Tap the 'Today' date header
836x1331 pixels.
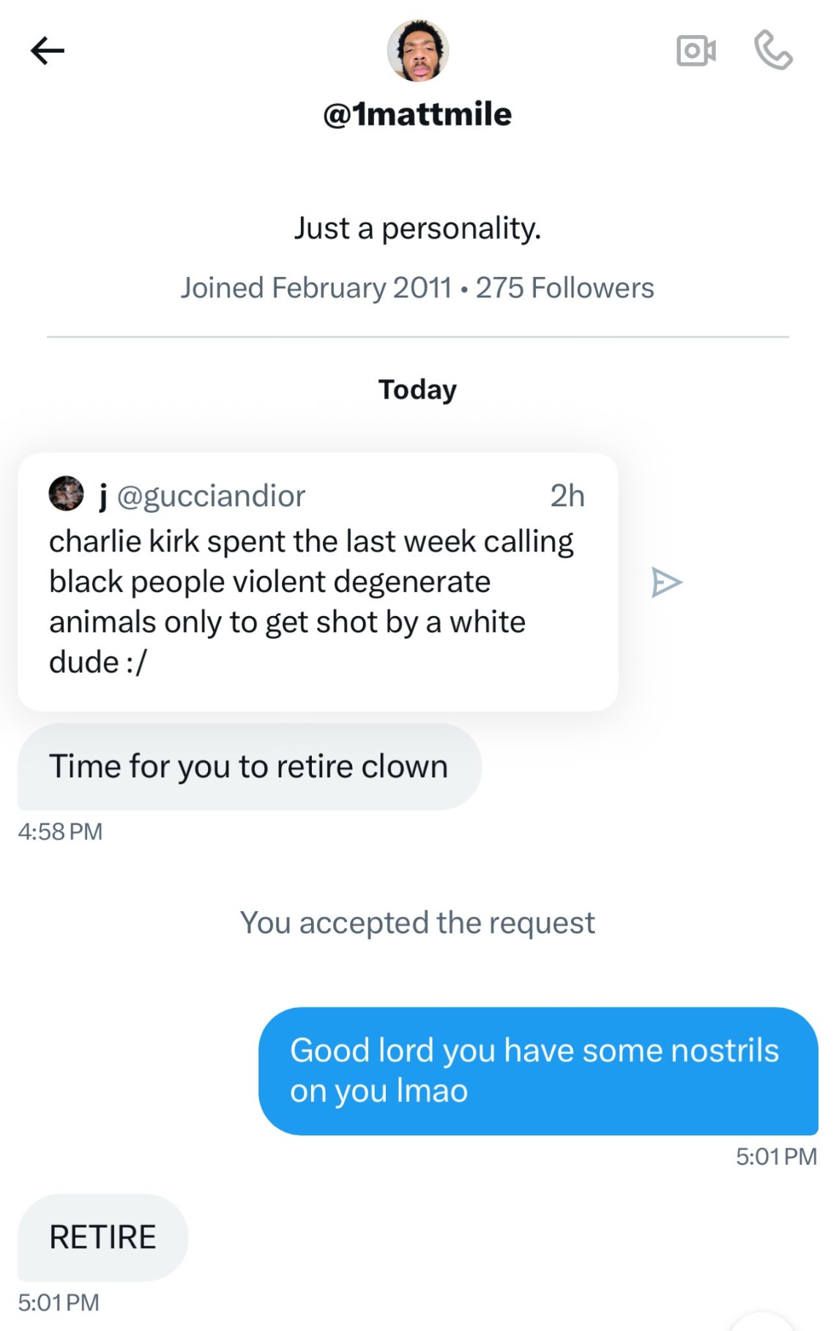[x=417, y=390]
